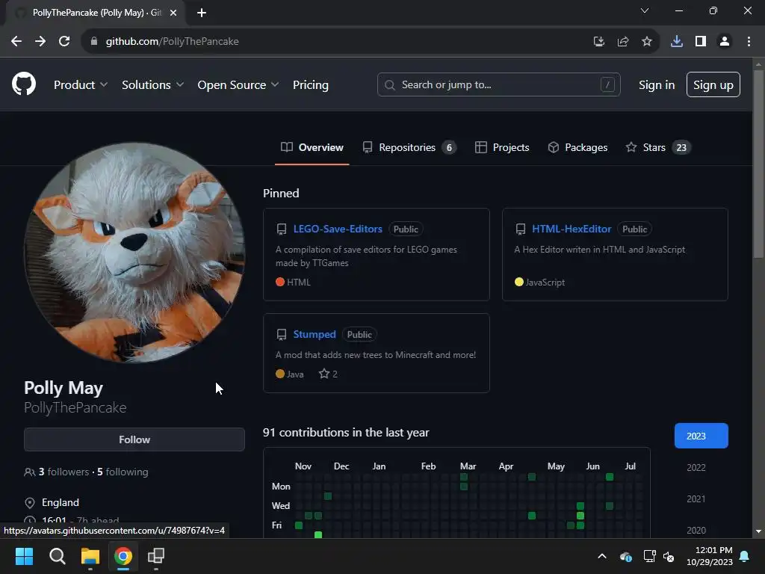Expand the Solutions menu

[x=152, y=85]
